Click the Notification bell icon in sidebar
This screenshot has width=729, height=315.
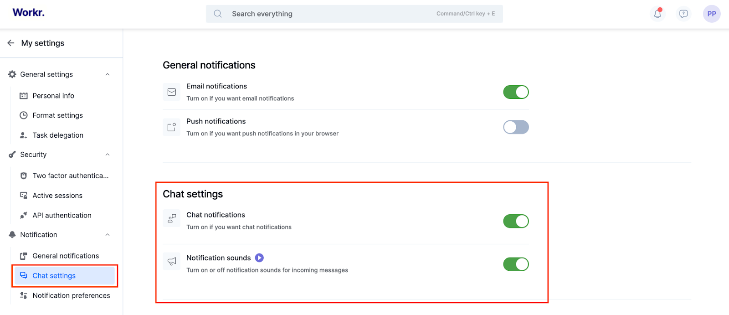tap(12, 235)
